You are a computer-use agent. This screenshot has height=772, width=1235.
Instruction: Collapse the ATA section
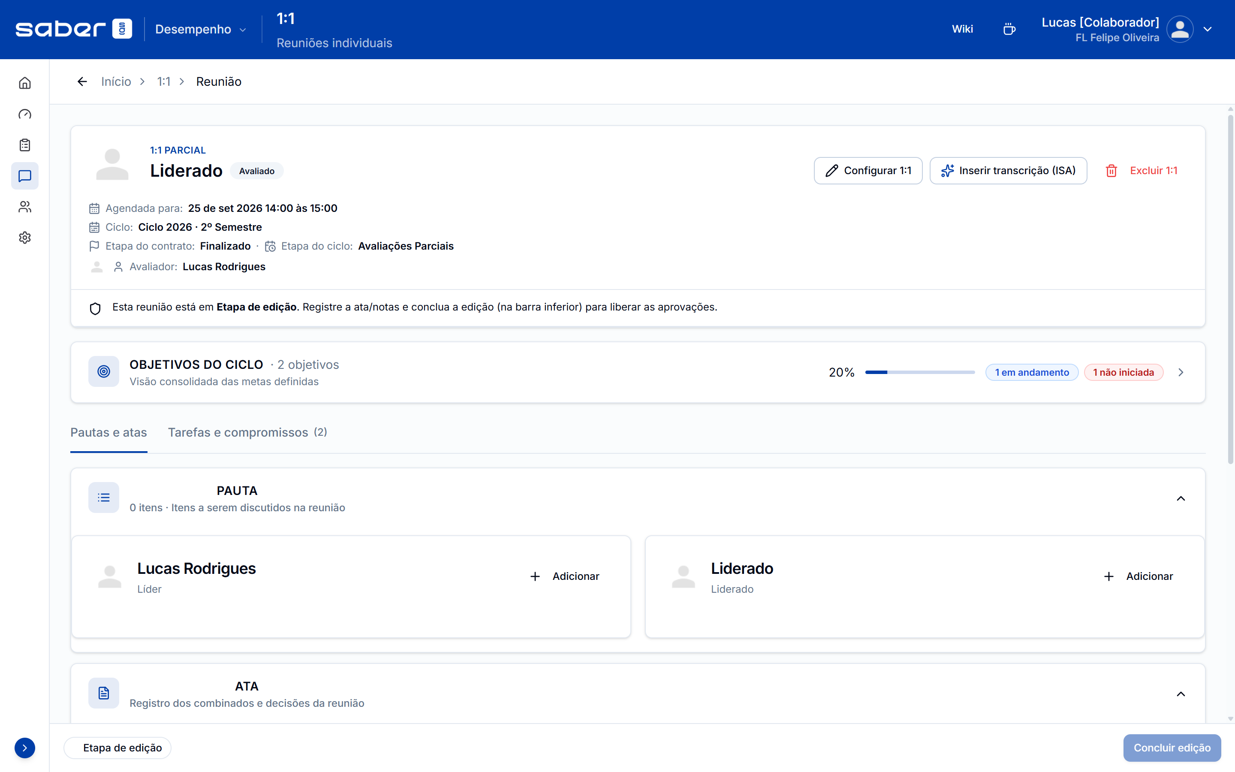(x=1181, y=694)
